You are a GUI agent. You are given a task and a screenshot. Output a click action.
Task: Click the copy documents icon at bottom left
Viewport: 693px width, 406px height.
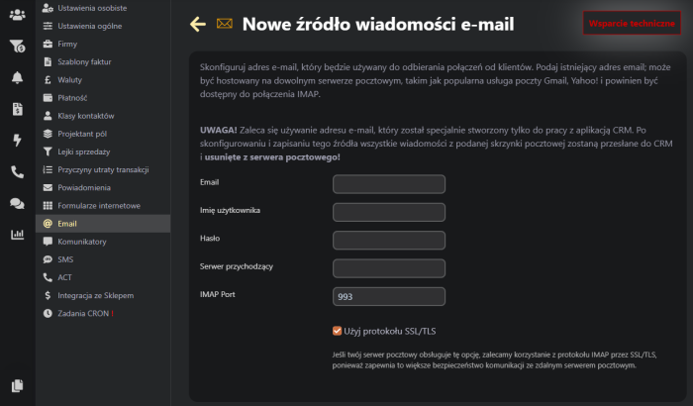17,385
